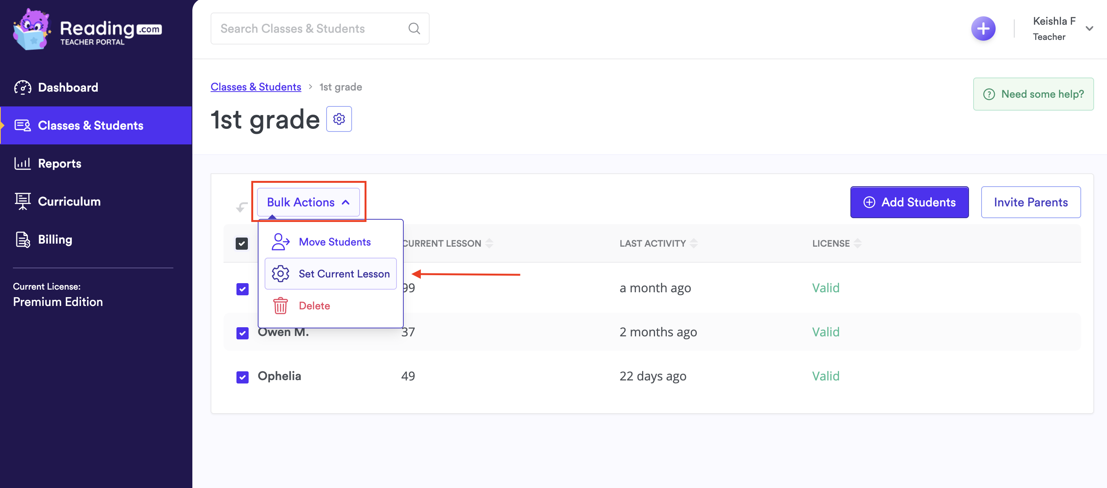This screenshot has width=1107, height=488.
Task: Open Reports in the sidebar
Action: click(59, 164)
